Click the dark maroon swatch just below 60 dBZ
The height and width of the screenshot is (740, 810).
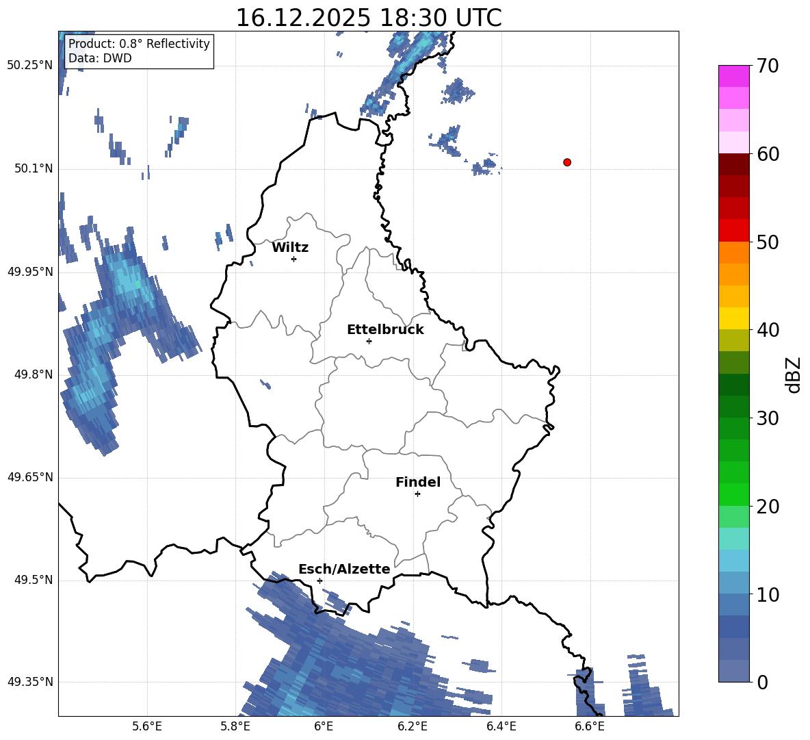click(733, 164)
